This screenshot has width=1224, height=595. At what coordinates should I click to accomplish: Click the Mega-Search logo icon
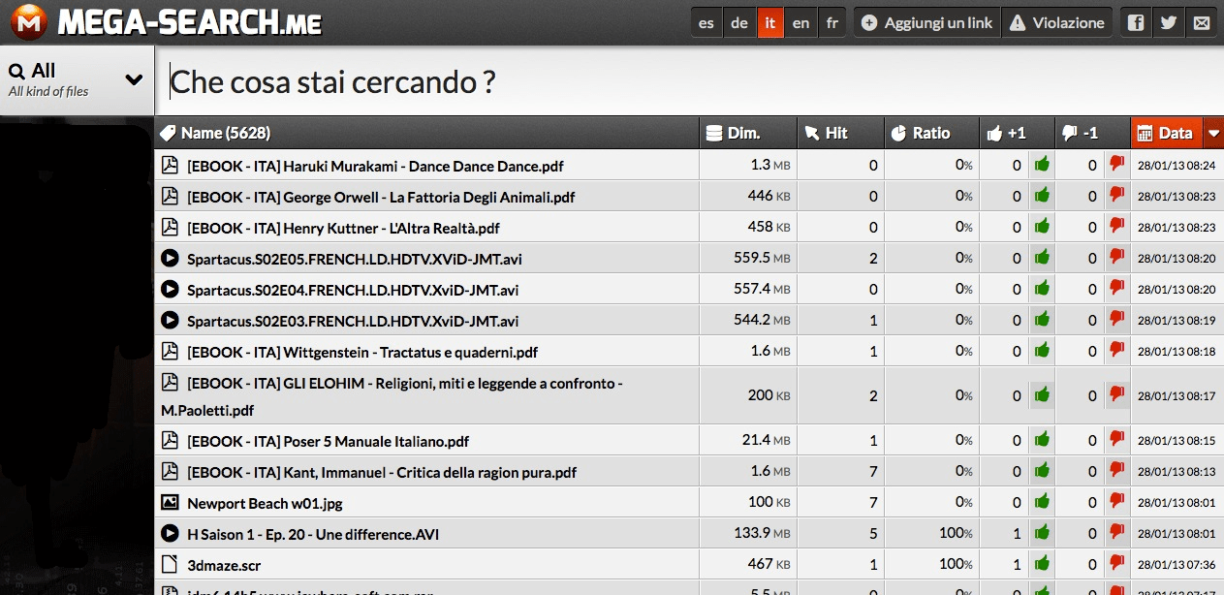tap(28, 22)
